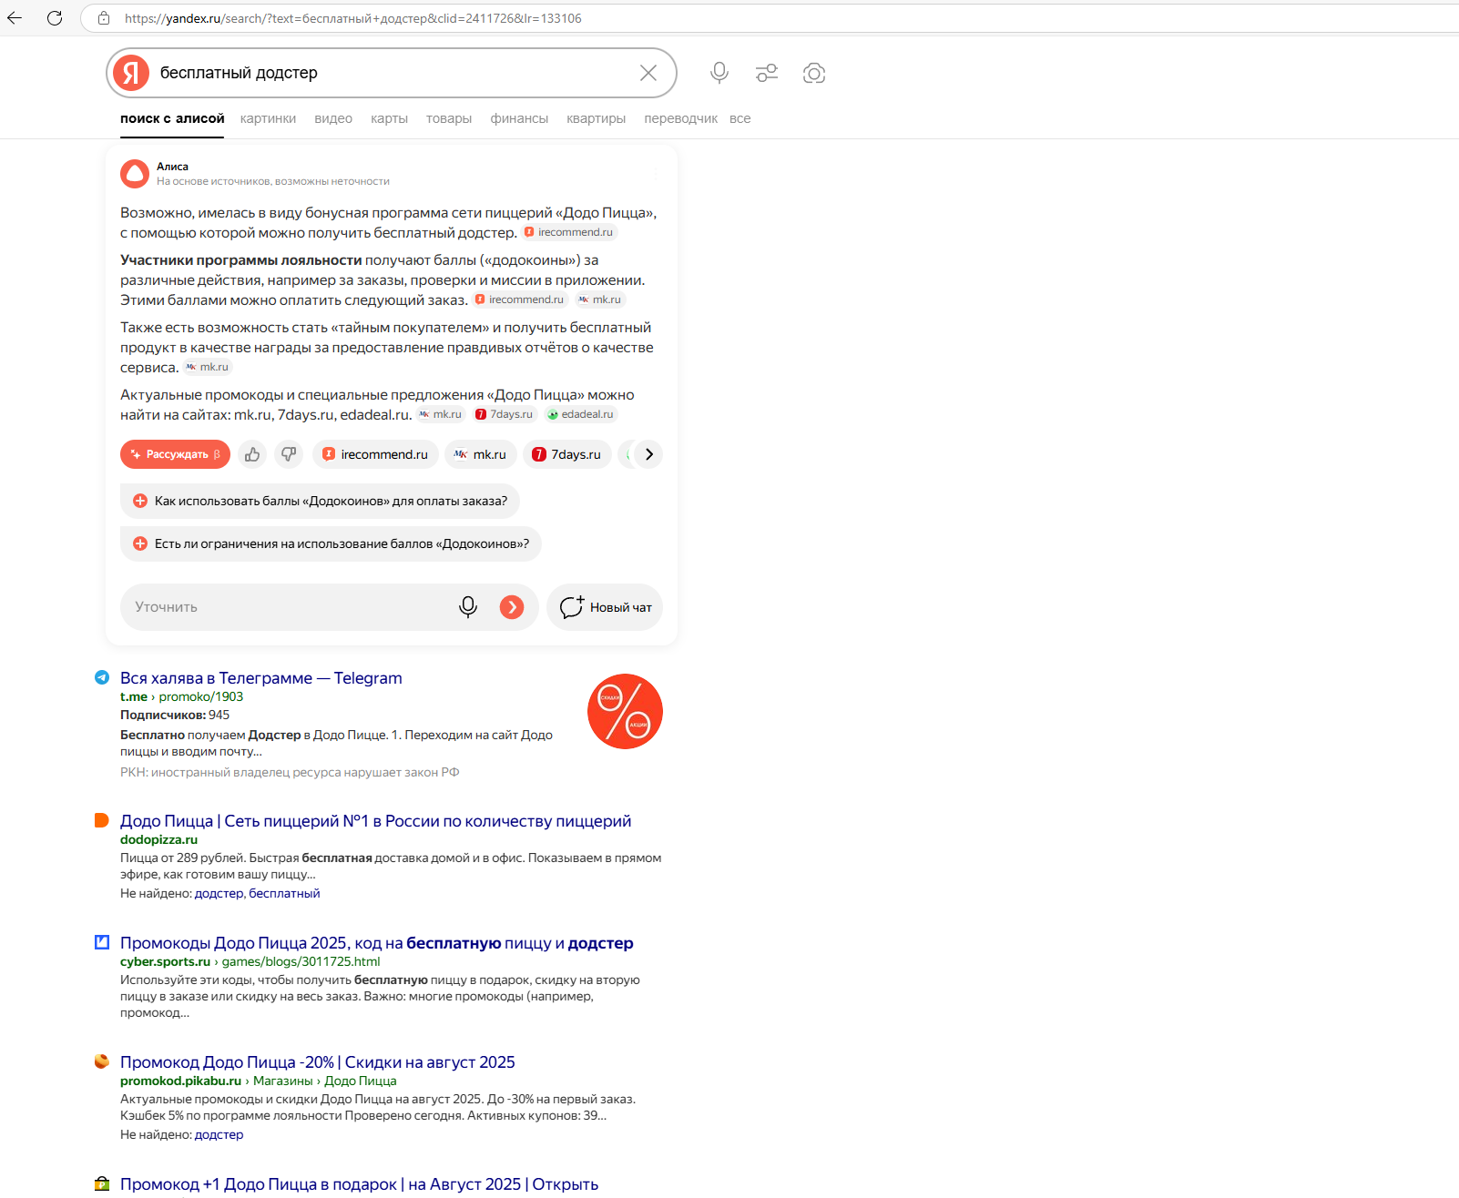Click inline irecommend.ru citation in first paragraph
This screenshot has height=1198, width=1459.
pos(569,232)
